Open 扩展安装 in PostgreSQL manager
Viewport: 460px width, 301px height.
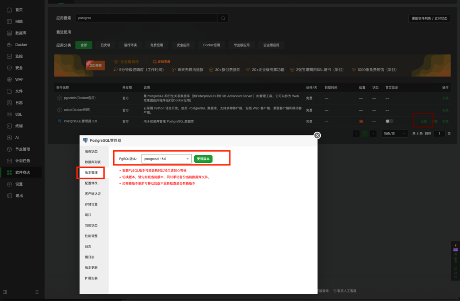click(x=91, y=278)
